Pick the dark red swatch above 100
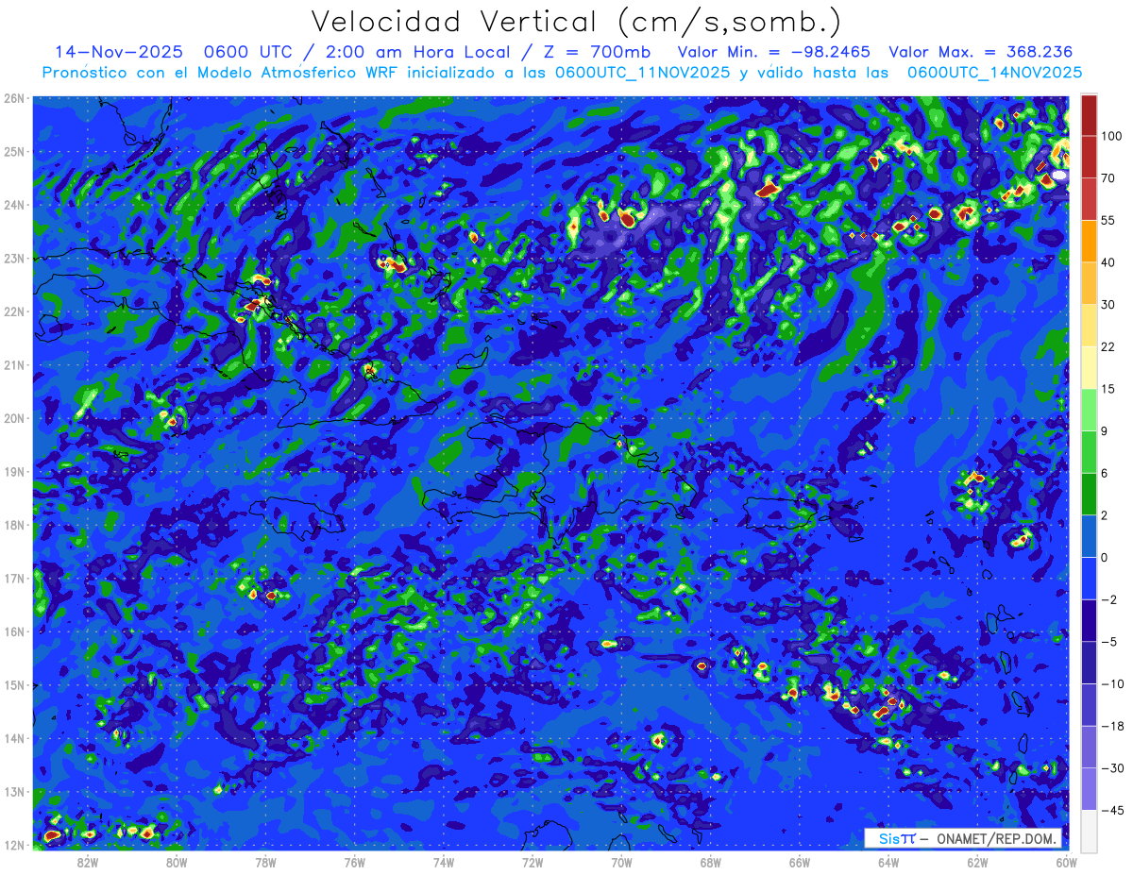The height and width of the screenshot is (875, 1133). coord(1089,115)
